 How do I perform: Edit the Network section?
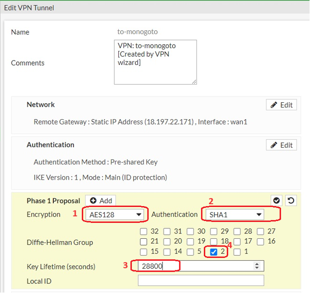(x=281, y=105)
